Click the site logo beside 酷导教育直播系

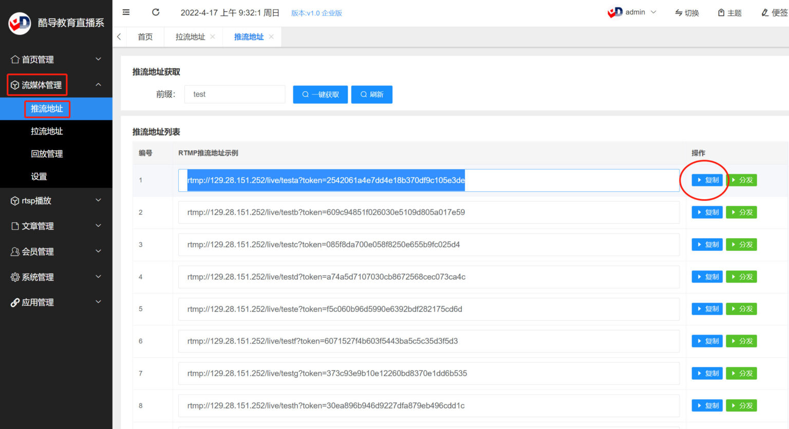(x=20, y=23)
